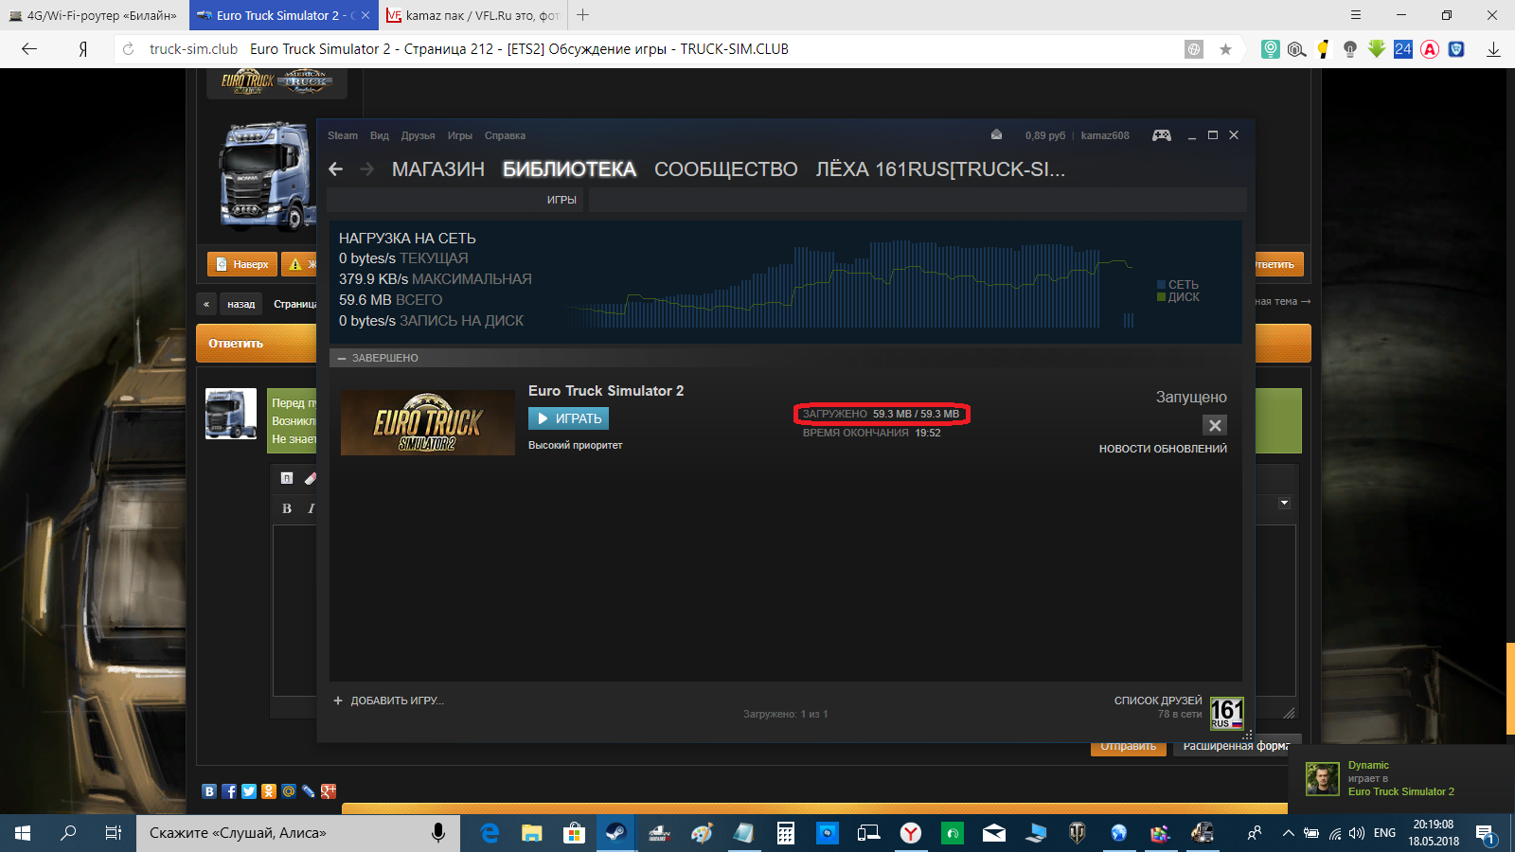The width and height of the screenshot is (1515, 852).
Task: Share via Odnoklassniki icon
Action: click(269, 791)
